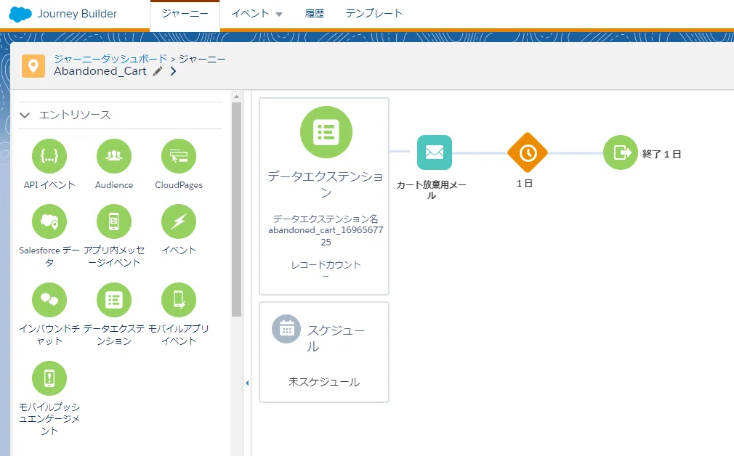The image size is (734, 456).
Task: Select the CloudPages entry source icon
Action: pyautogui.click(x=178, y=156)
